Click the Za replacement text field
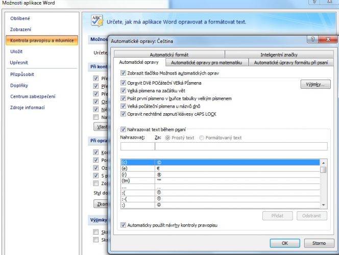The width and height of the screenshot is (339, 255). (x=241, y=146)
